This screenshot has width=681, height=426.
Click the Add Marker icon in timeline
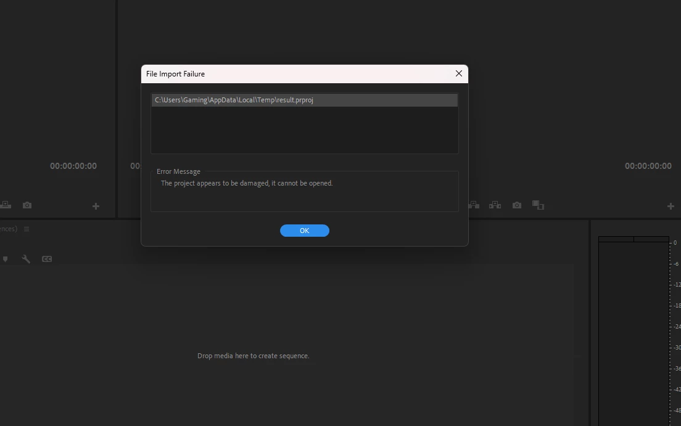5,259
